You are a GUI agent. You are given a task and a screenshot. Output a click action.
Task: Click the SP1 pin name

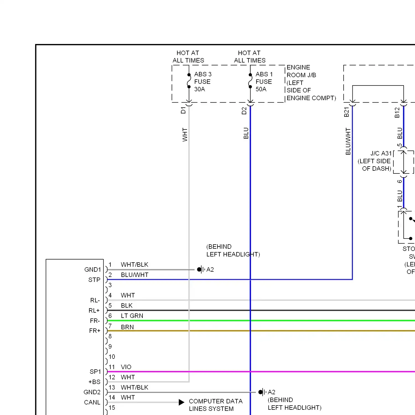pyautogui.click(x=95, y=372)
